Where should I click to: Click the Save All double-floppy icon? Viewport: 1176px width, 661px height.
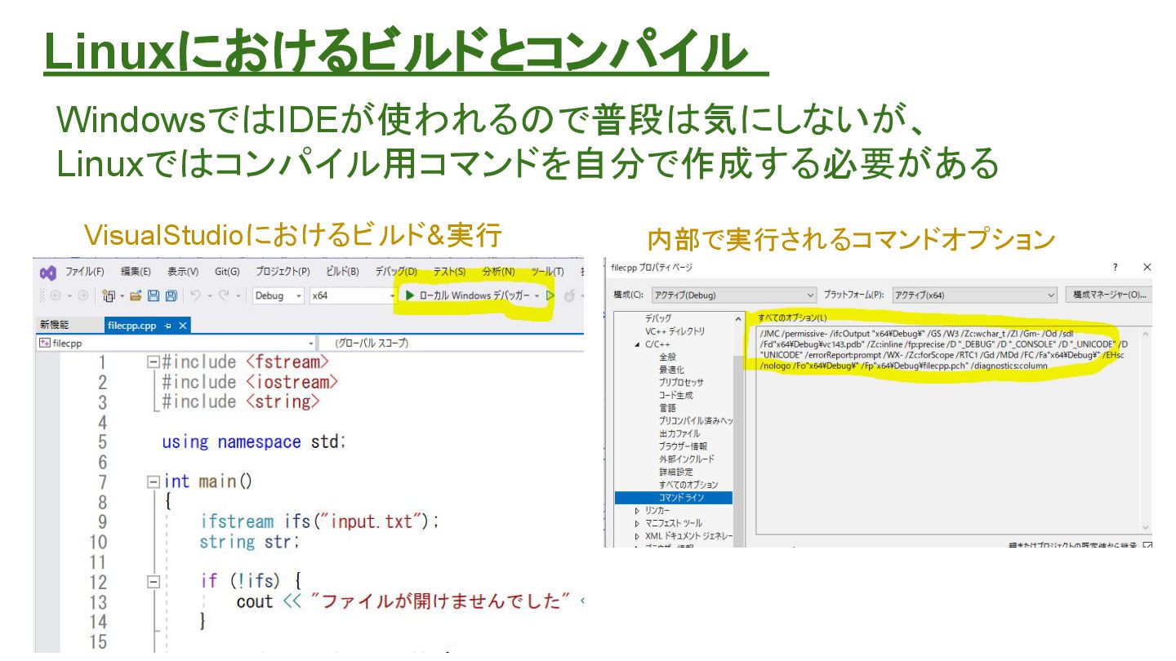171,295
